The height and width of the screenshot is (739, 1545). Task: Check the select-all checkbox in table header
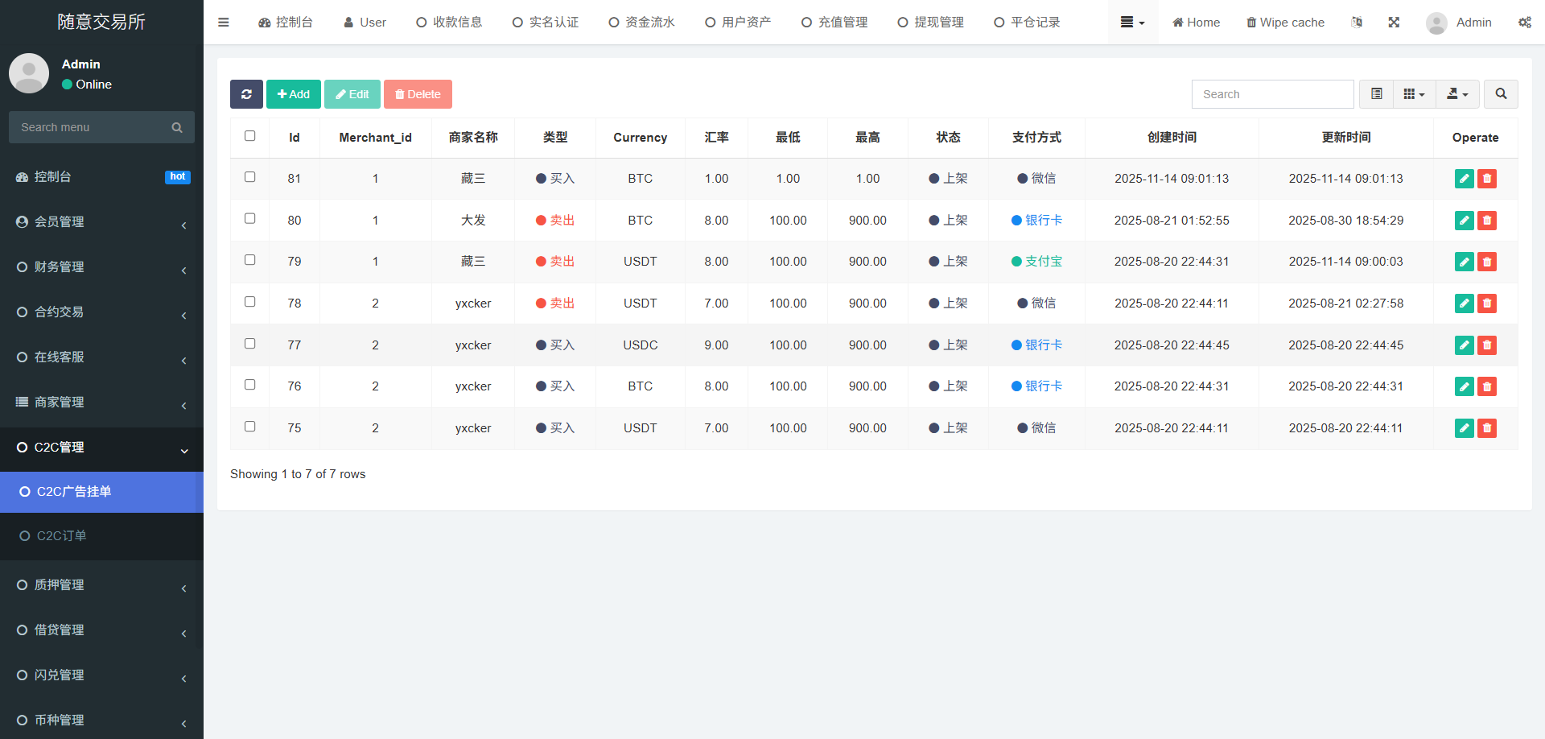tap(250, 136)
